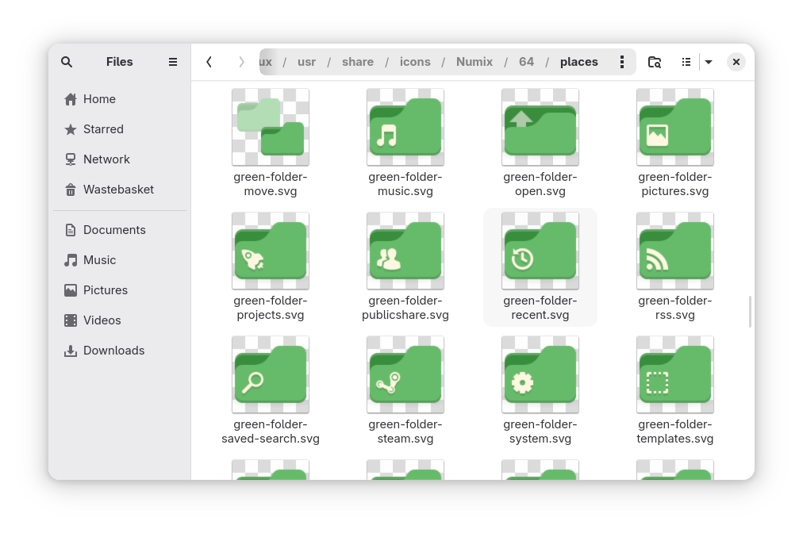The image size is (803, 533).
Task: Close the Files window
Action: [736, 62]
